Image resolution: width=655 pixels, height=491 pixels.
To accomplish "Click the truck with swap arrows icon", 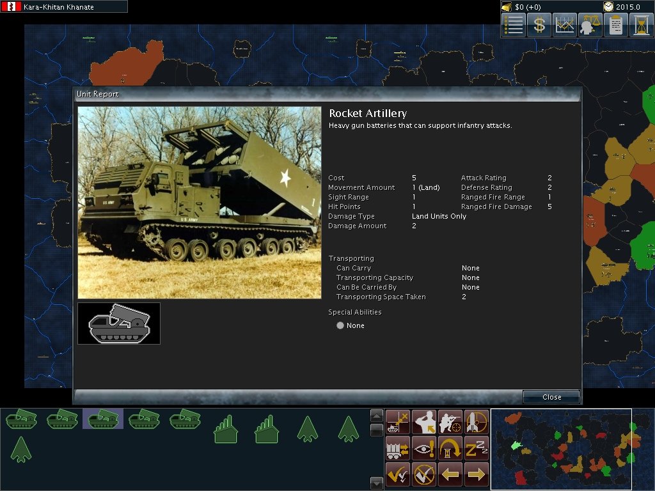I will [398, 448].
